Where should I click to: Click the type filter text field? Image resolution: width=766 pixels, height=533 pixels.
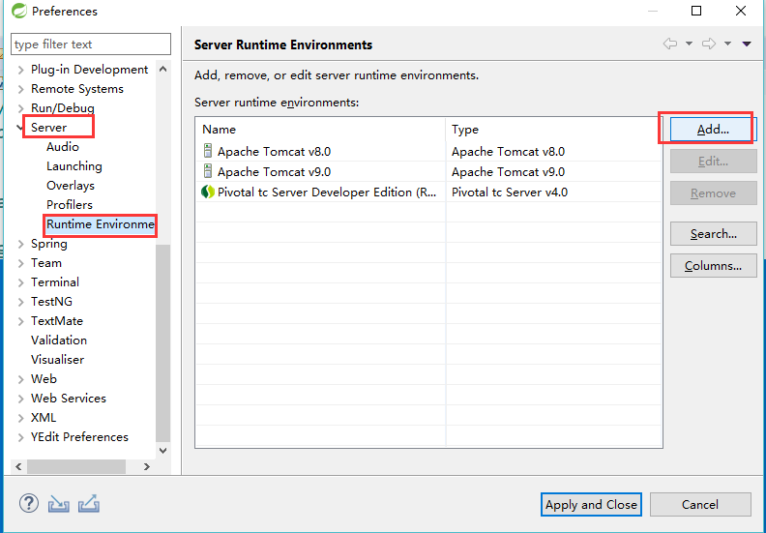[91, 44]
